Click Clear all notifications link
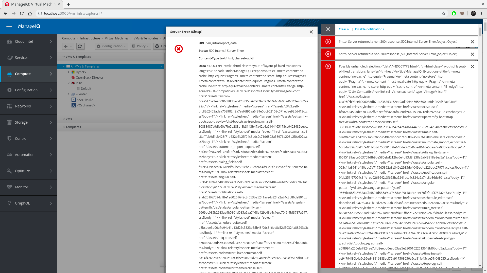The height and width of the screenshot is (273, 487). [x=344, y=29]
